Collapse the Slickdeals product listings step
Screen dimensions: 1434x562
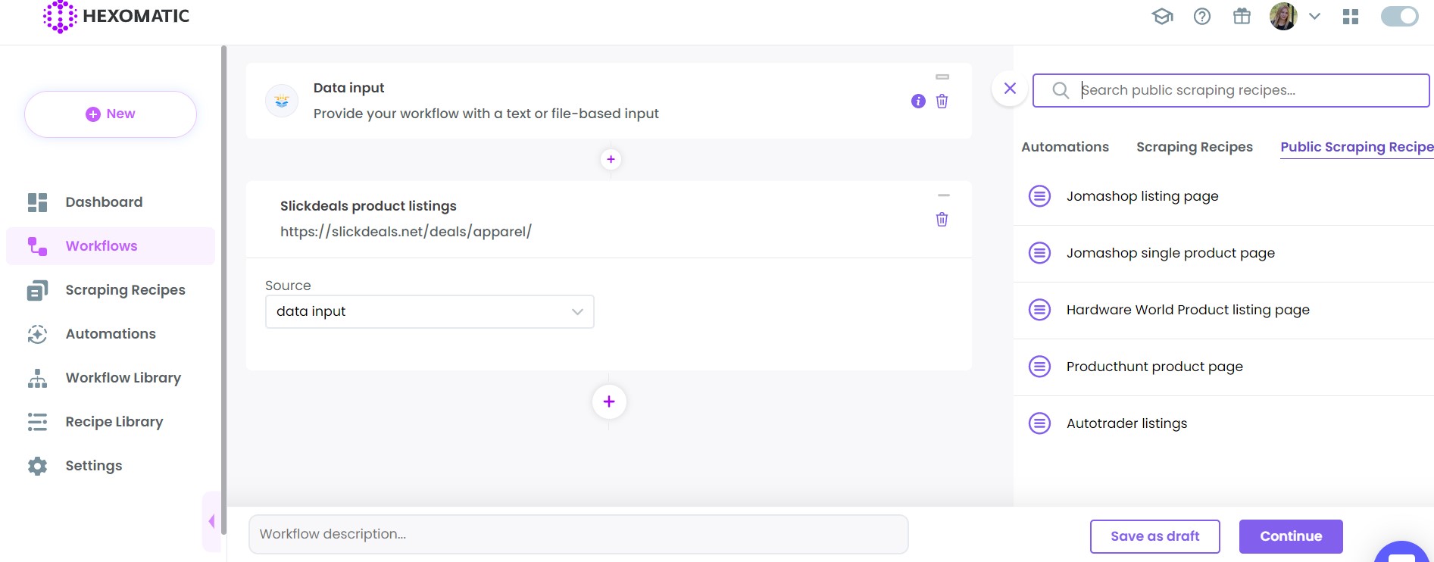tap(943, 195)
